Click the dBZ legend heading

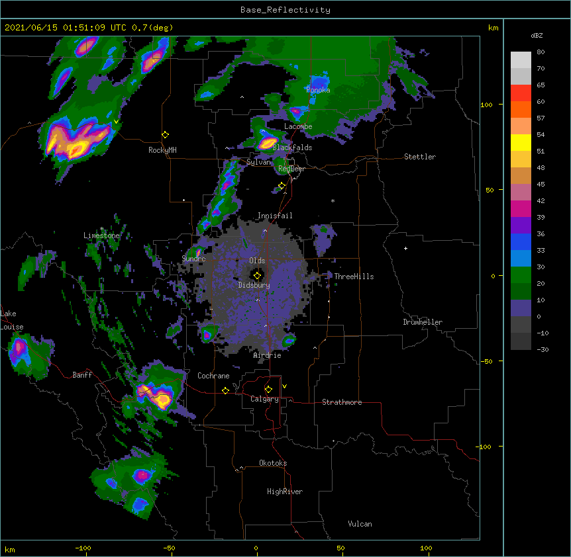(537, 35)
